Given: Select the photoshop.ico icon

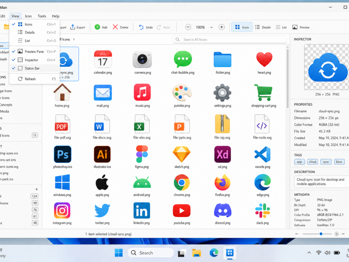Looking at the screenshot, I should click(x=62, y=157).
